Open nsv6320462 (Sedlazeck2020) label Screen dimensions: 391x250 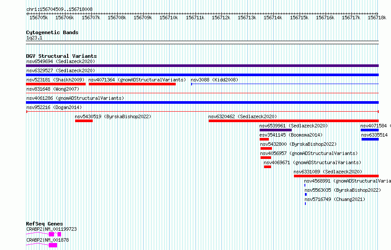(243, 116)
